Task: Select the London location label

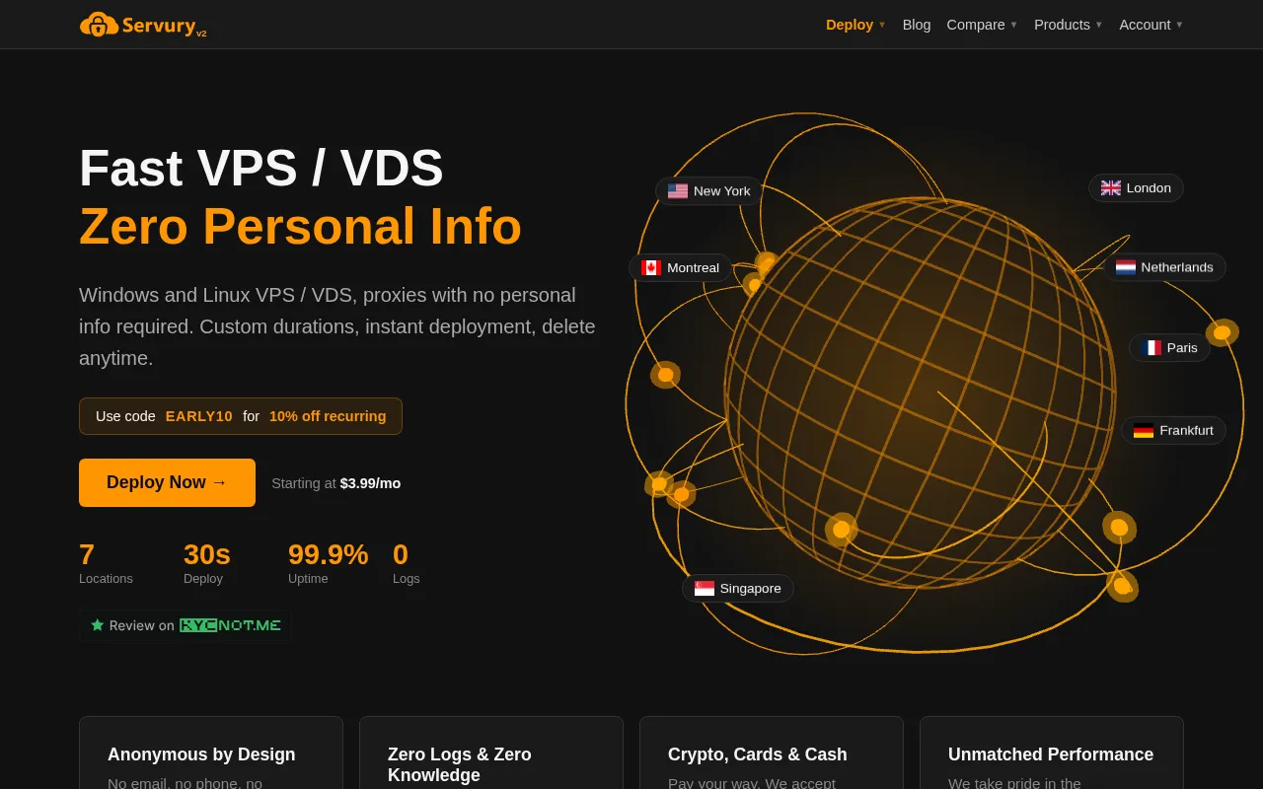Action: click(1136, 188)
